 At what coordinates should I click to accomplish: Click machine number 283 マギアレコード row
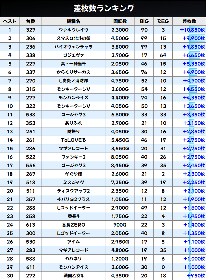31,250
